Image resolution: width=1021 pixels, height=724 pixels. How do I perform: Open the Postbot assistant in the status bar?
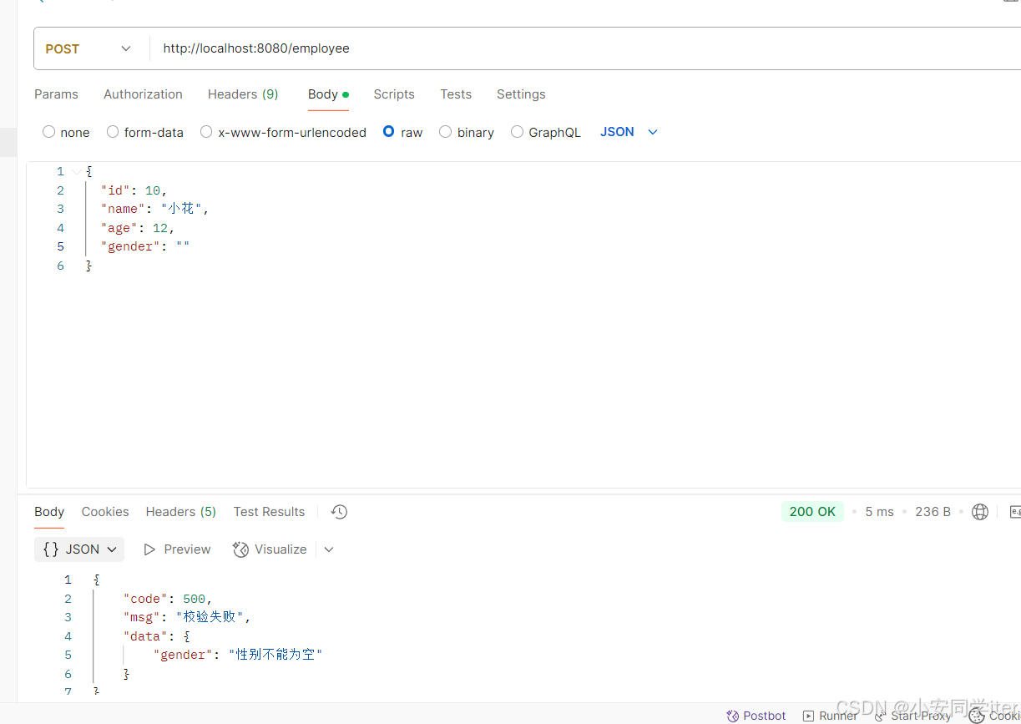point(756,716)
